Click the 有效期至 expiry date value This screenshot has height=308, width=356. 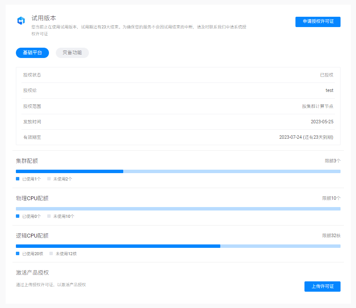click(306, 137)
